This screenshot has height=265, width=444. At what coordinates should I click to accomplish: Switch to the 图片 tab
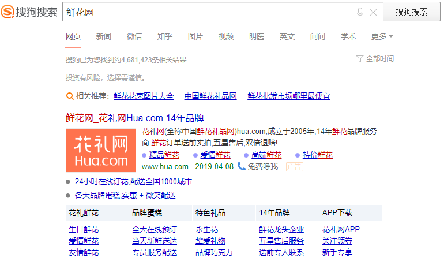tap(195, 36)
